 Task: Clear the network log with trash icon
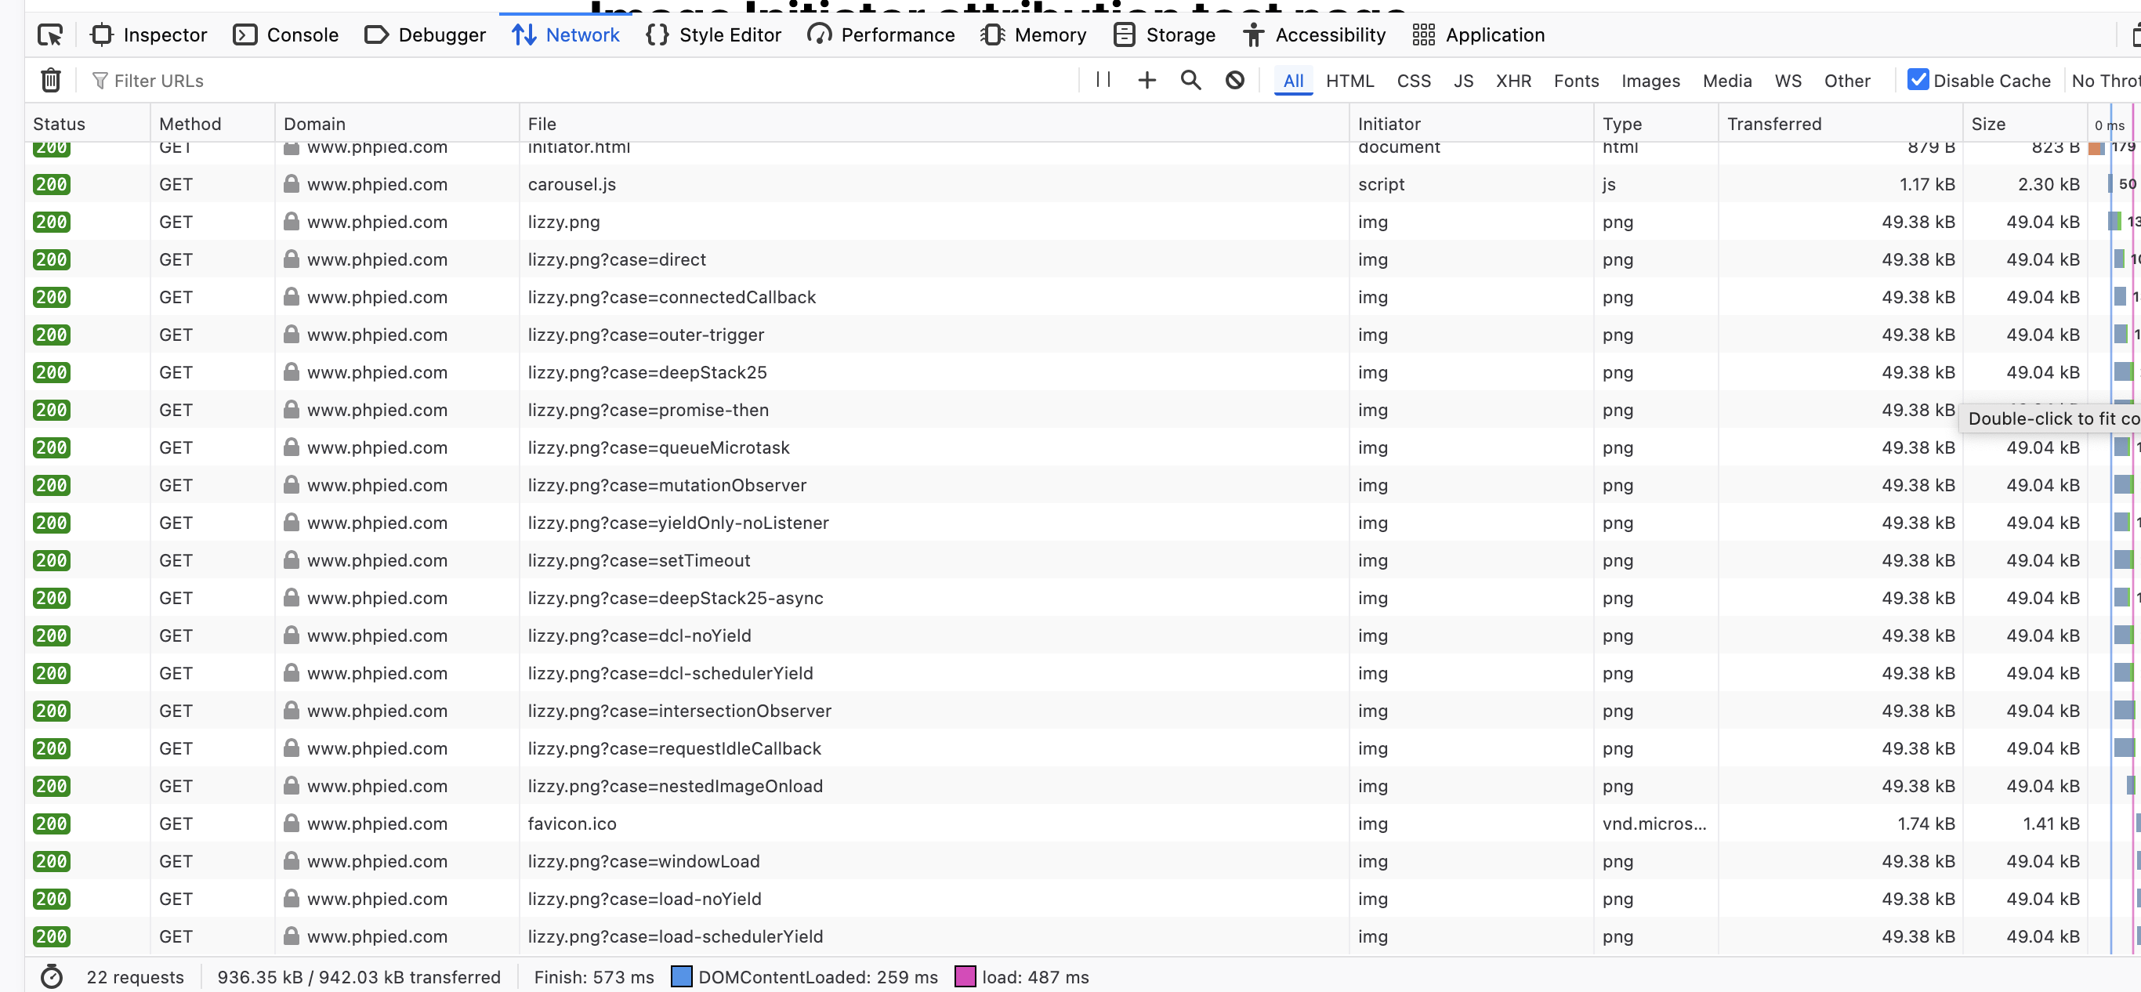[51, 81]
